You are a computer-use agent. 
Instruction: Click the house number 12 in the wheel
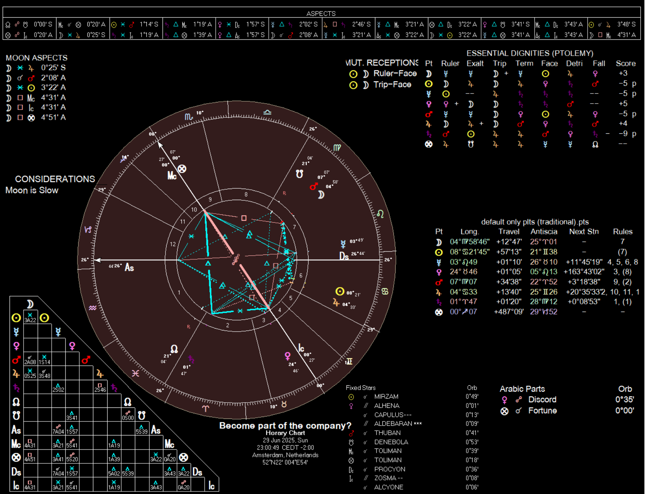point(173,244)
